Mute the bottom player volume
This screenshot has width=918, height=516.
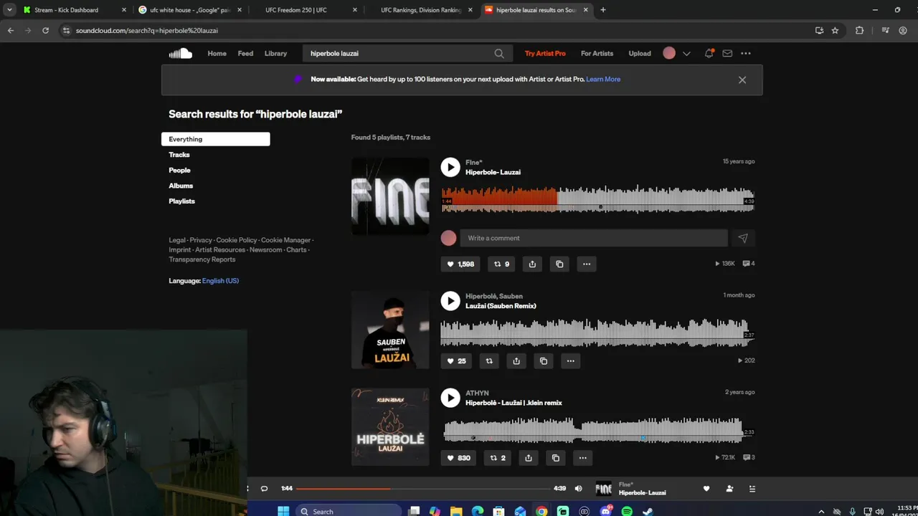(579, 489)
